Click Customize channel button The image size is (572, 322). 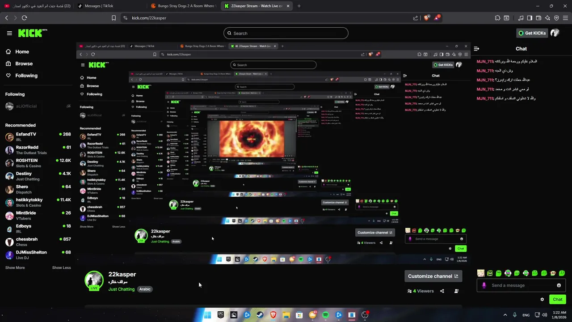pos(433,276)
